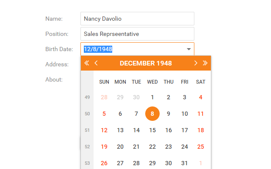Click week number 49 row header
271x169 pixels.
pyautogui.click(x=87, y=97)
